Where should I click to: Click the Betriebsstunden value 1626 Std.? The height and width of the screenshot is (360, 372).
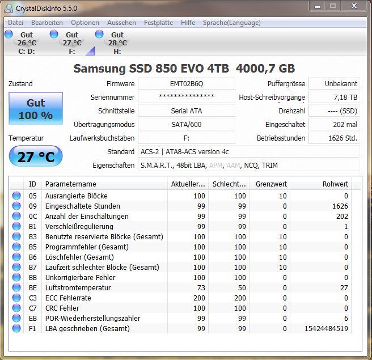(x=334, y=138)
